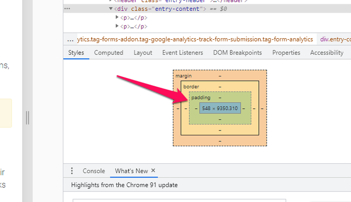The height and width of the screenshot is (202, 351).
Task: Open the ellipsis menu beside the entry-content row
Action: tap(67, 9)
